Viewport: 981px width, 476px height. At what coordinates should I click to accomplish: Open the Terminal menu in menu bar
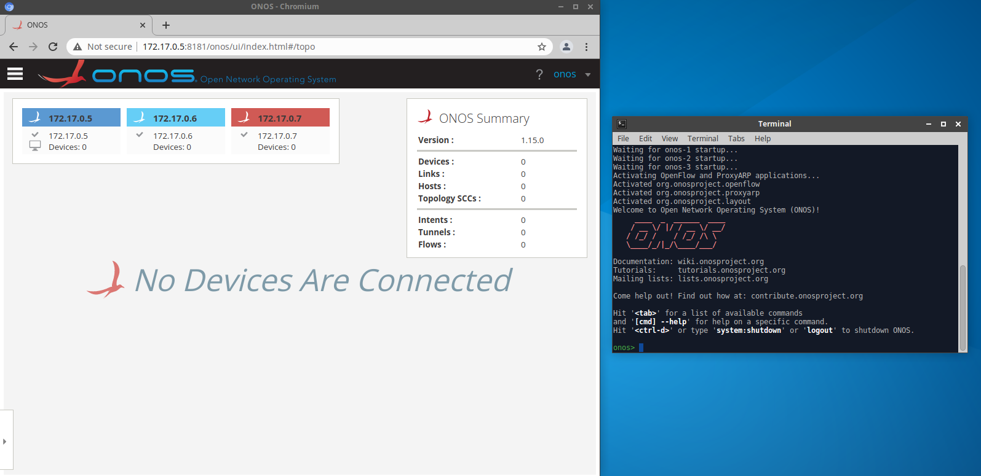click(702, 139)
